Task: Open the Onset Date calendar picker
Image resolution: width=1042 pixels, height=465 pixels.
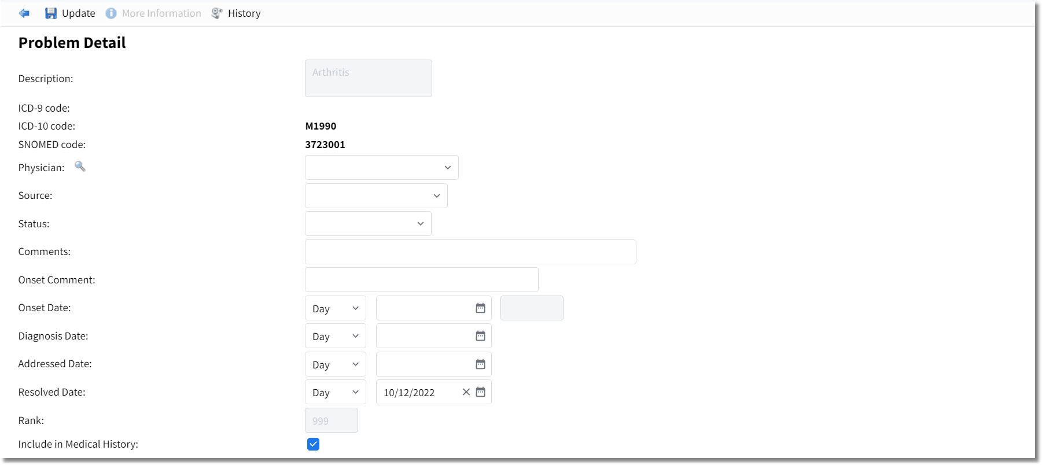Action: coord(480,308)
